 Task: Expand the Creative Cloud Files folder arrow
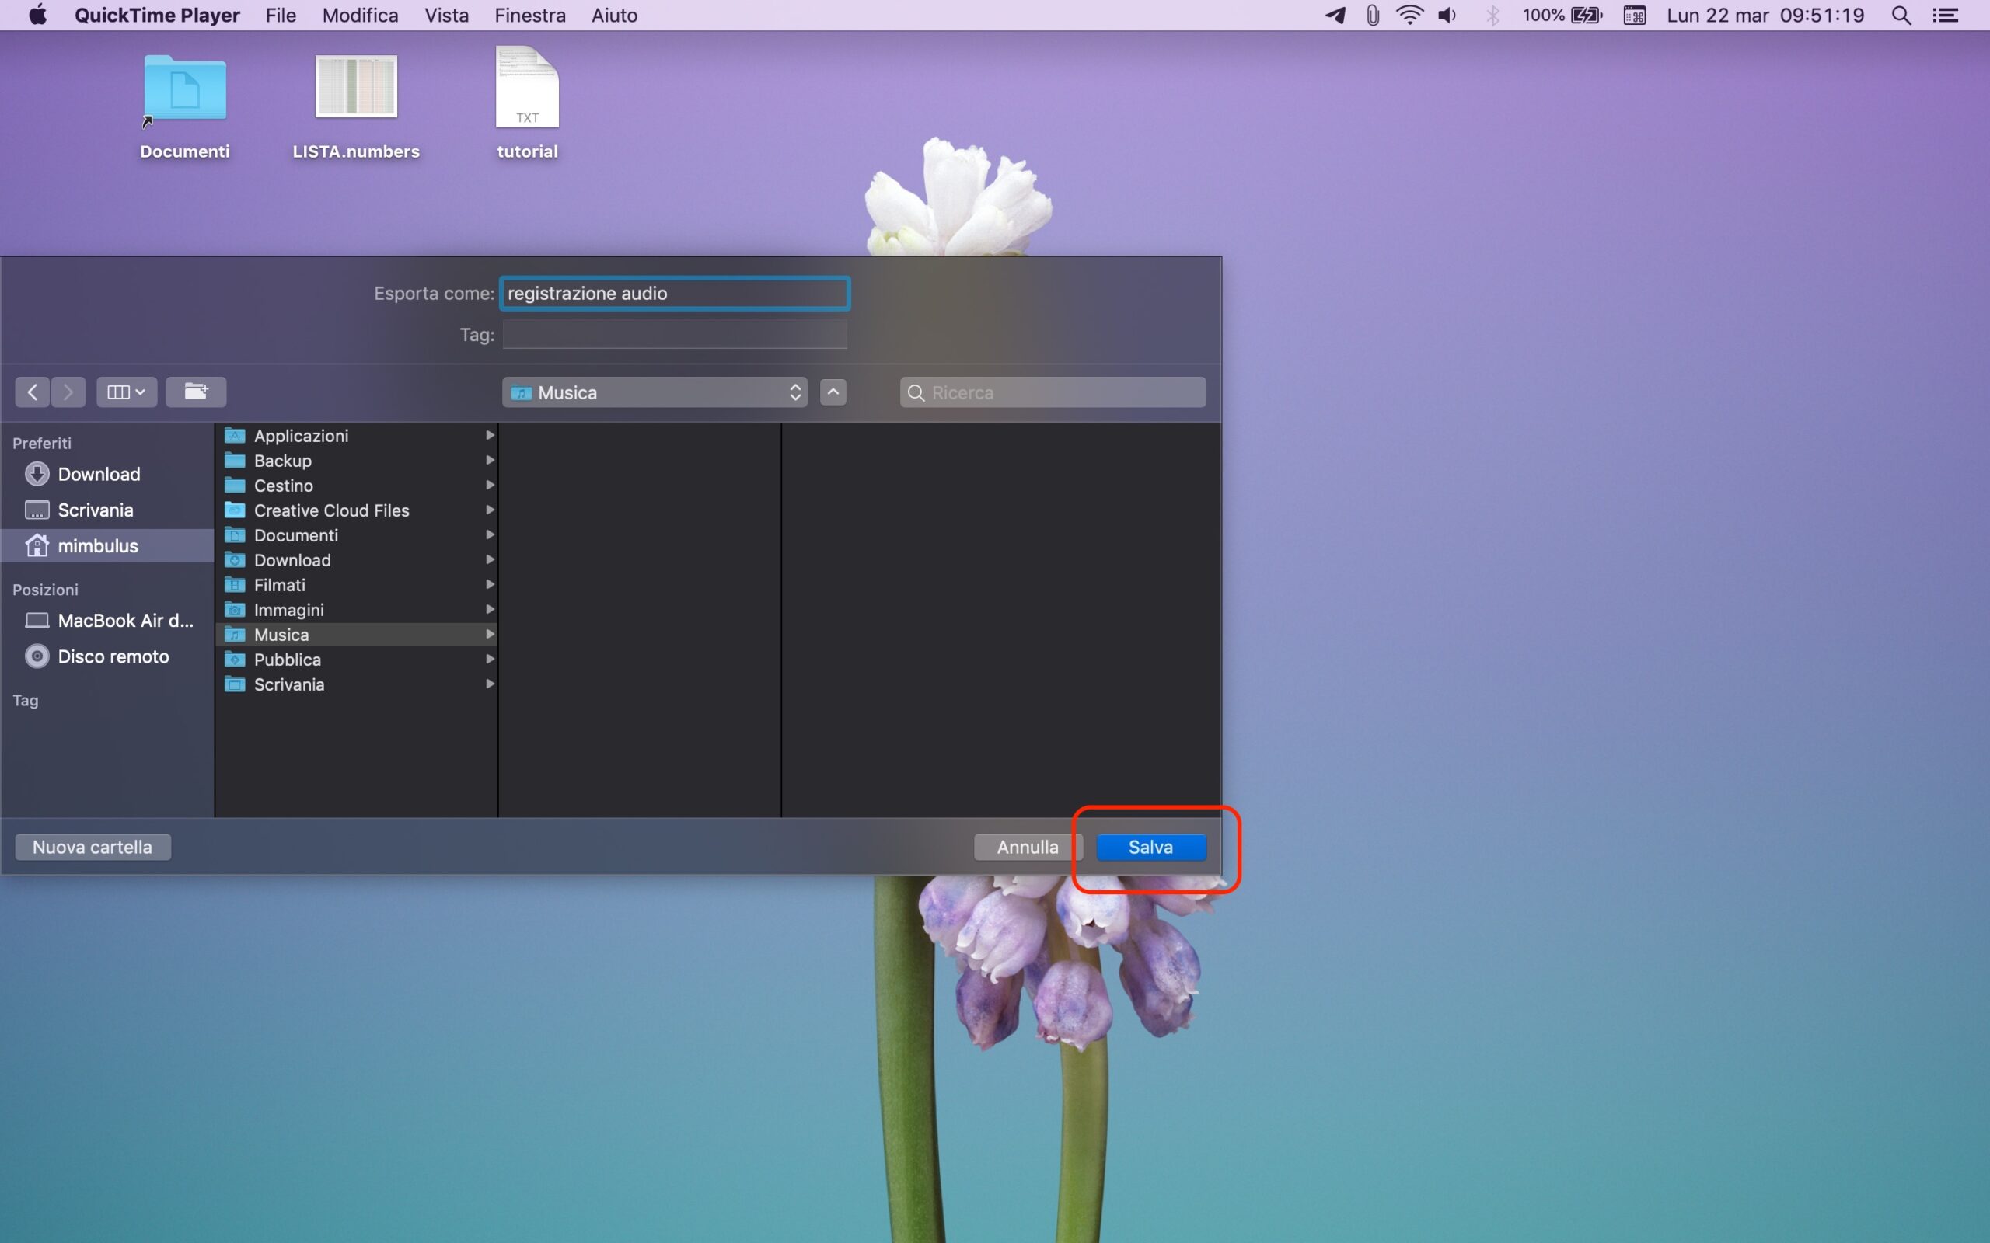point(489,510)
